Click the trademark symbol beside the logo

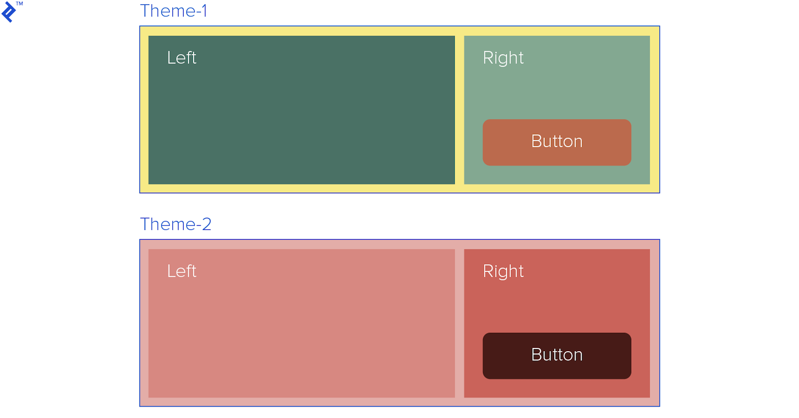20,4
